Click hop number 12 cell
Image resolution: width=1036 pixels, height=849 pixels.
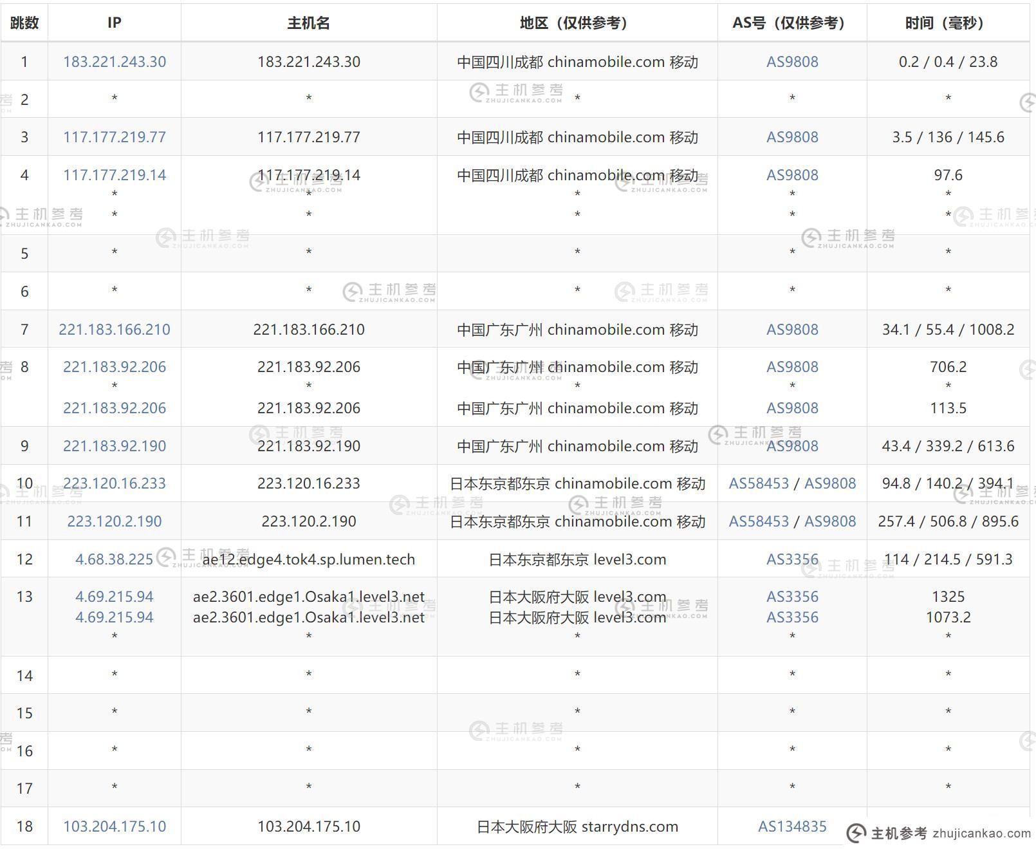point(24,559)
